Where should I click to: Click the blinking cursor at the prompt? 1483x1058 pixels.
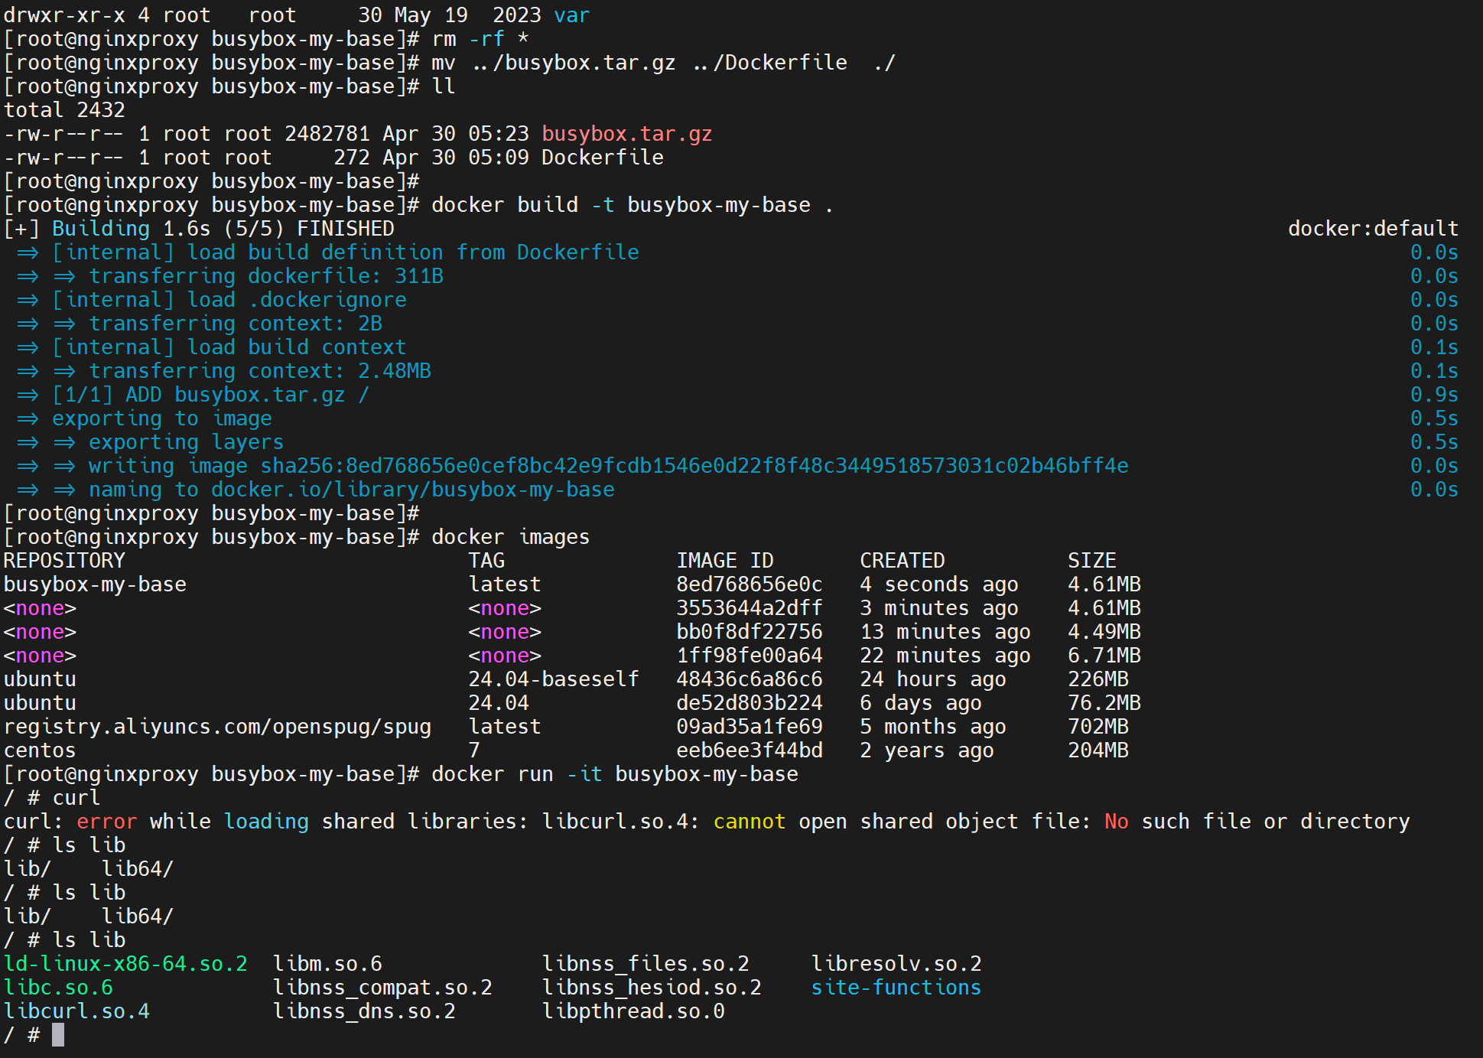point(58,1035)
